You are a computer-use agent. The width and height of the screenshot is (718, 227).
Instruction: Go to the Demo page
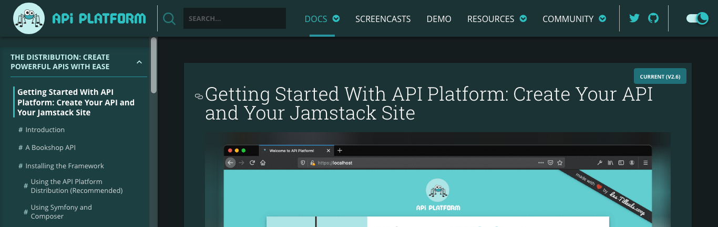[439, 19]
